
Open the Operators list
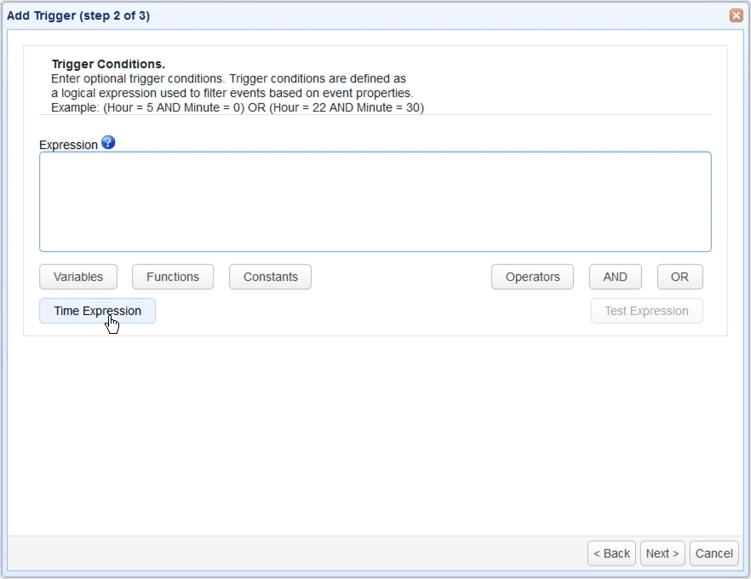[x=533, y=277]
